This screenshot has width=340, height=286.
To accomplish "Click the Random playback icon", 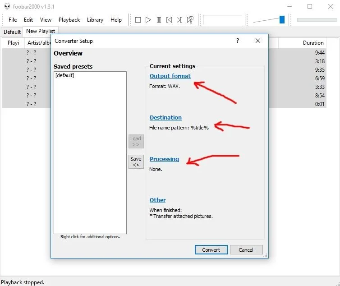I will (x=190, y=20).
